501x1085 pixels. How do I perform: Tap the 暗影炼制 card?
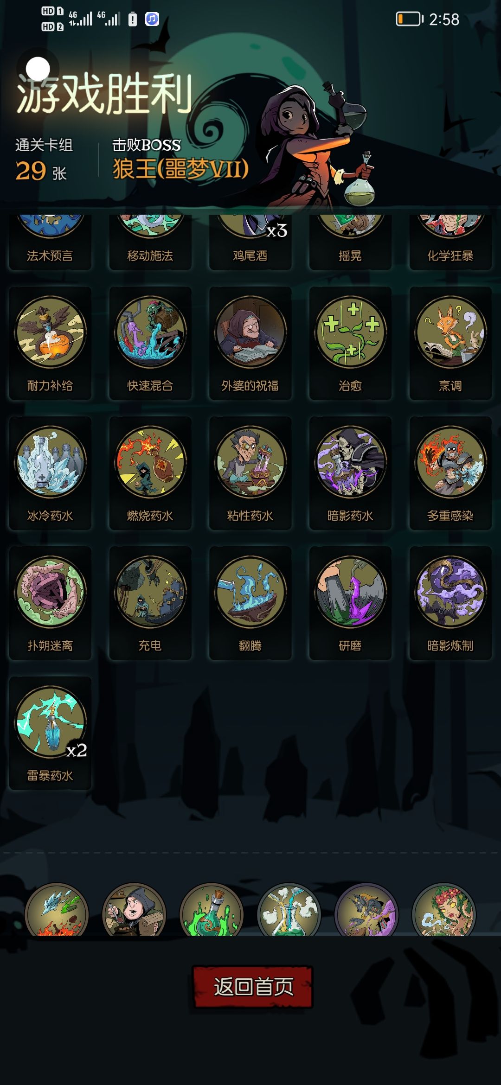tap(450, 603)
